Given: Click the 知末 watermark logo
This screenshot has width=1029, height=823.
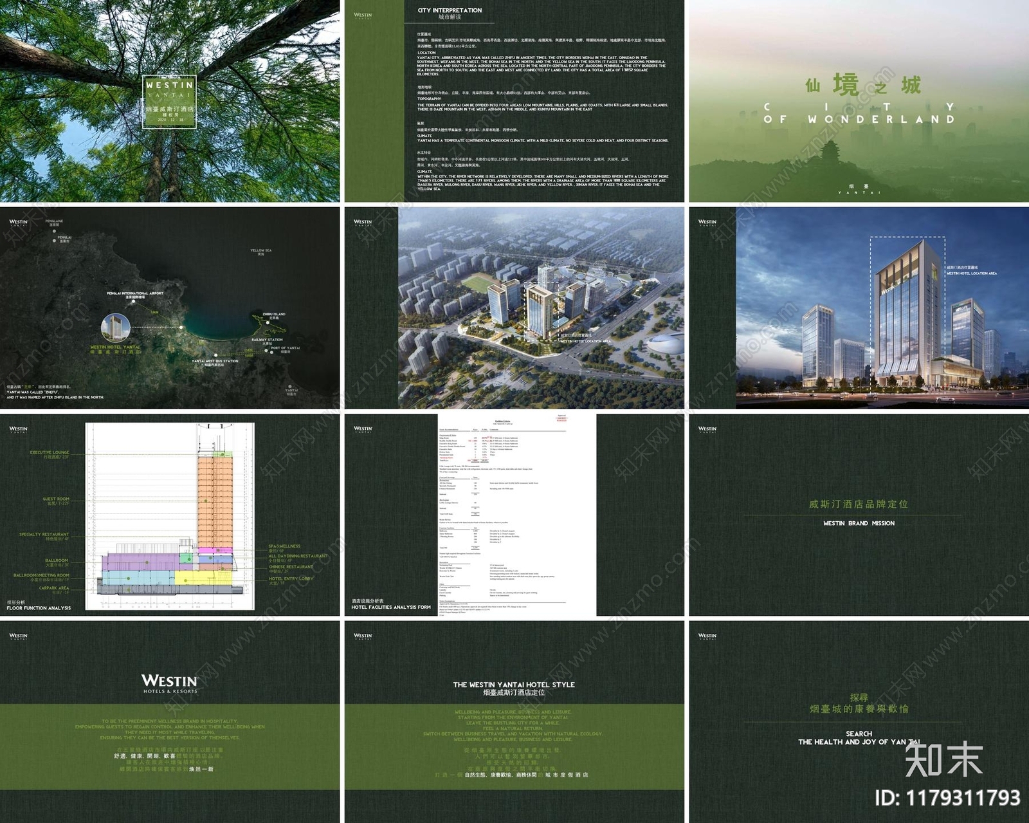Looking at the screenshot, I should click(944, 759).
